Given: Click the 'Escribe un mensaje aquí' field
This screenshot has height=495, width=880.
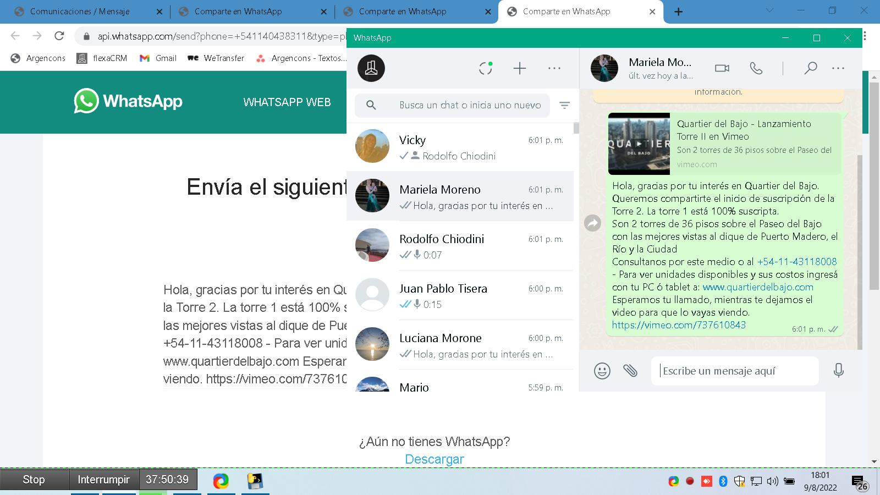Looking at the screenshot, I should coord(735,371).
